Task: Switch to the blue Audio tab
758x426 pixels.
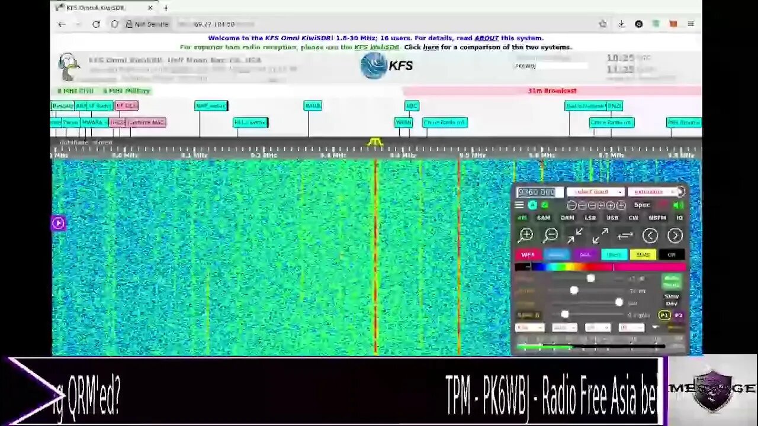Action: (x=556, y=255)
